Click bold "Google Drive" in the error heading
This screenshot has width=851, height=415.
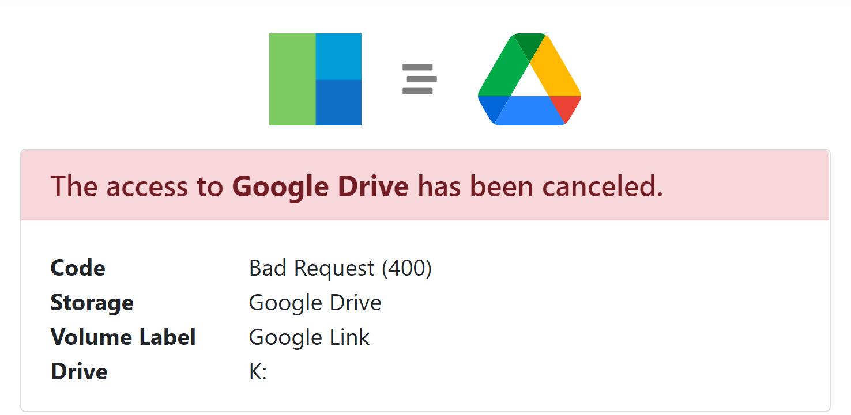pos(321,186)
